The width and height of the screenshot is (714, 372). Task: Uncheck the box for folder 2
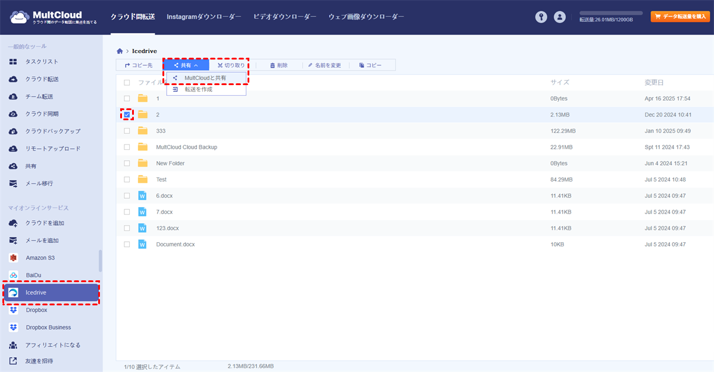point(127,114)
